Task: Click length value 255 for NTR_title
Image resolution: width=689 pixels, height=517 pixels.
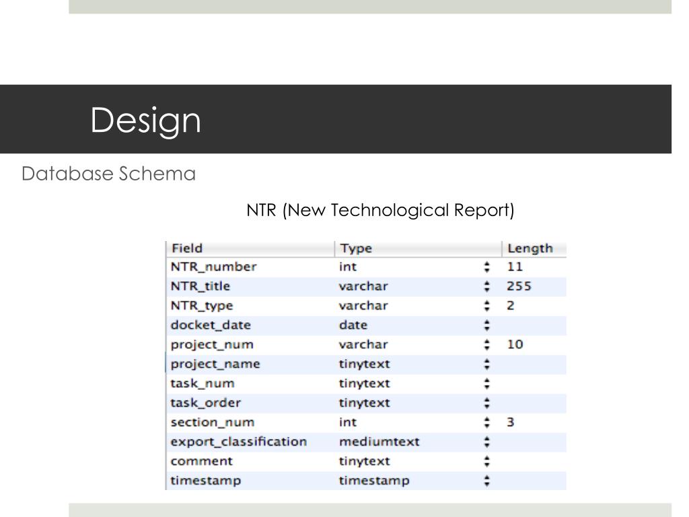Action: (519, 286)
